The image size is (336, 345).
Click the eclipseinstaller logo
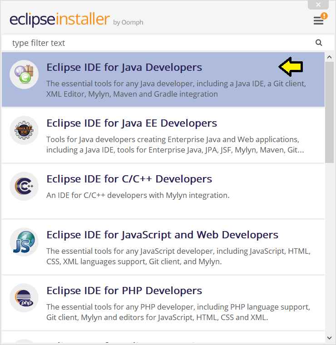click(x=59, y=20)
